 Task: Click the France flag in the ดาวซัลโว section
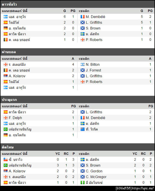(83, 17)
